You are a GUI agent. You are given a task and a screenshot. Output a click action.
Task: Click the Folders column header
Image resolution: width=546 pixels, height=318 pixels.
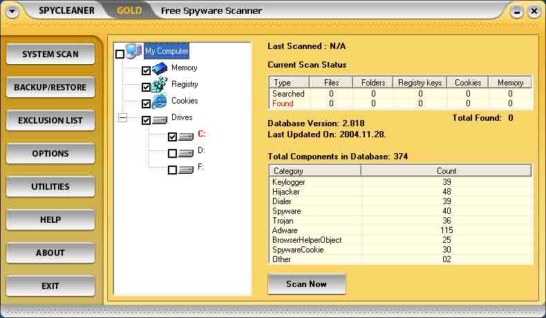[373, 83]
